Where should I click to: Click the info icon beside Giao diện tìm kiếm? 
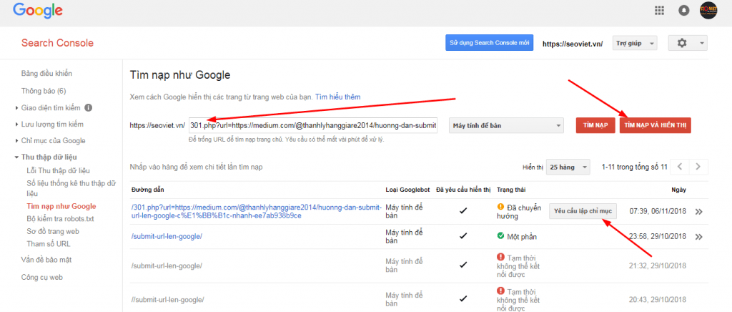[x=88, y=108]
